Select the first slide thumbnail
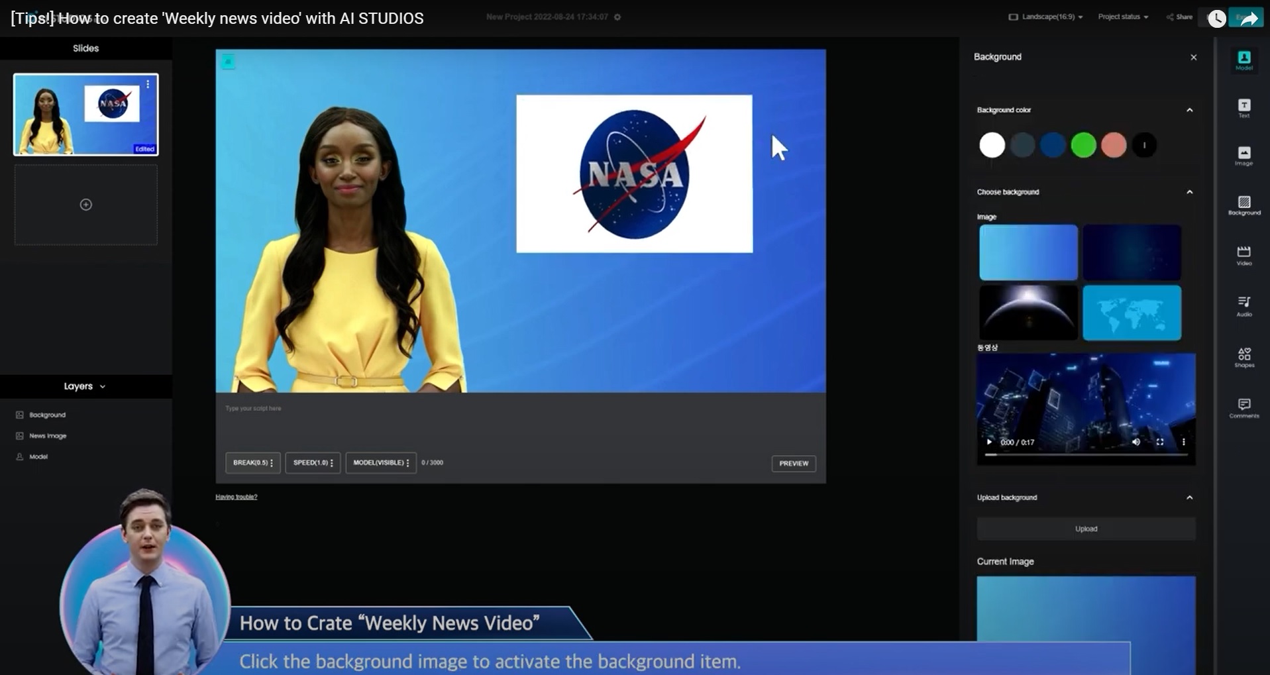This screenshot has height=675, width=1270. click(x=86, y=115)
